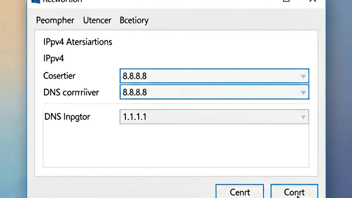Screen dimensions: 352x198
Task: Click the Windows logo icon in title bar
Action: click(35, 1)
